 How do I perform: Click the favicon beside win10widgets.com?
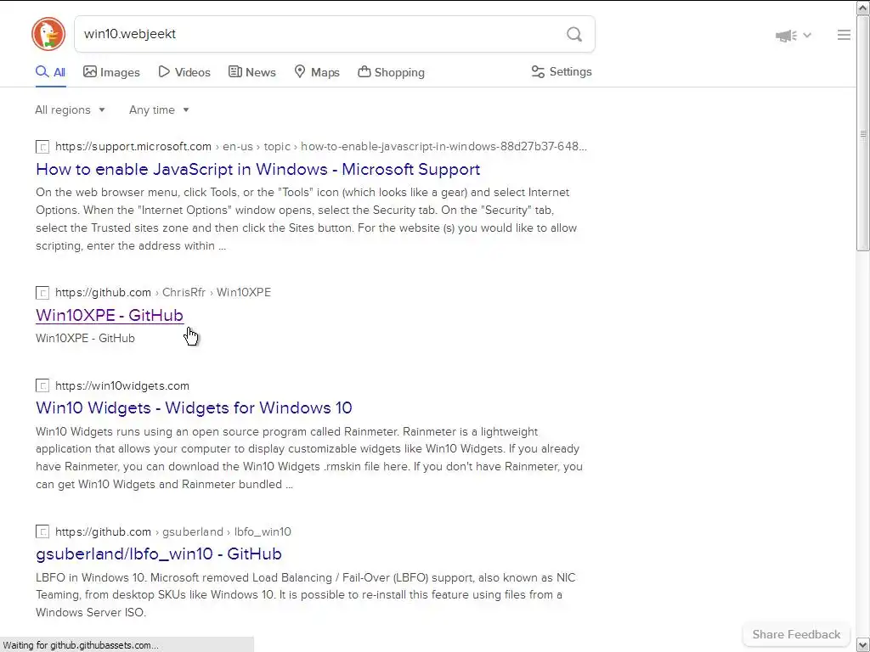(x=42, y=386)
